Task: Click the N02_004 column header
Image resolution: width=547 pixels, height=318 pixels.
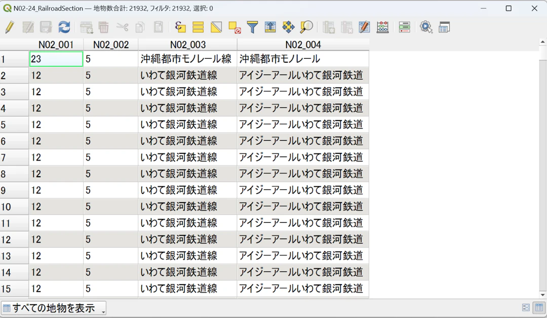Action: 303,45
